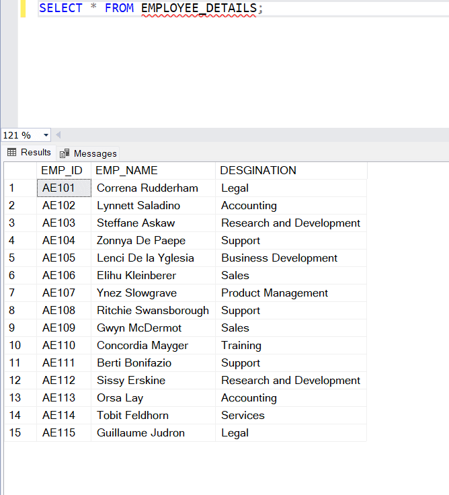Click the Correna Rudderham name cell
The width and height of the screenshot is (449, 495).
[153, 188]
